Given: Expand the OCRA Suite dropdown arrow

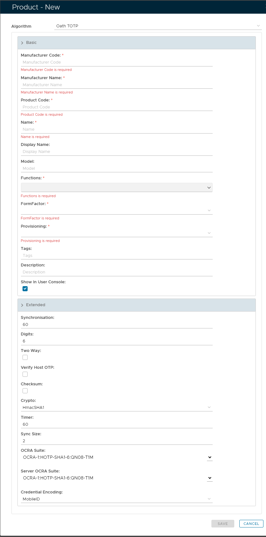Looking at the screenshot, I should tap(209, 458).
